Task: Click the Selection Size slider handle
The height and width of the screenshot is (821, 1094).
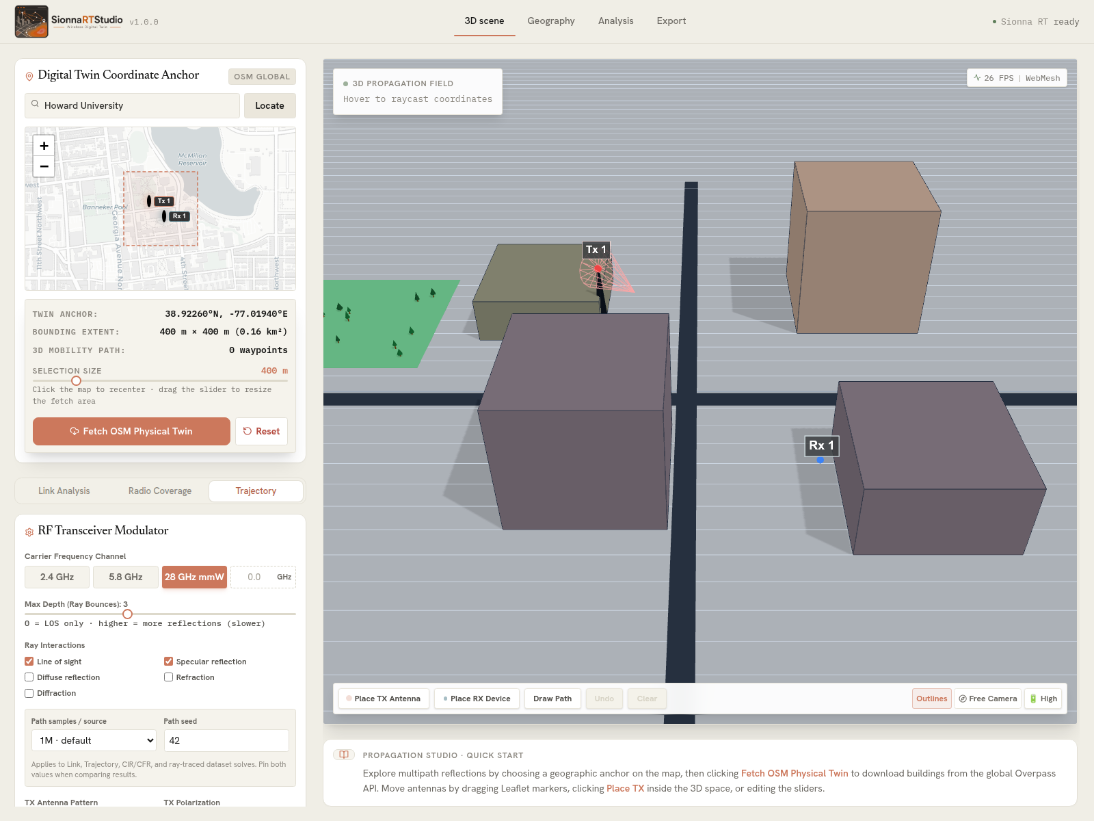Action: 76,380
